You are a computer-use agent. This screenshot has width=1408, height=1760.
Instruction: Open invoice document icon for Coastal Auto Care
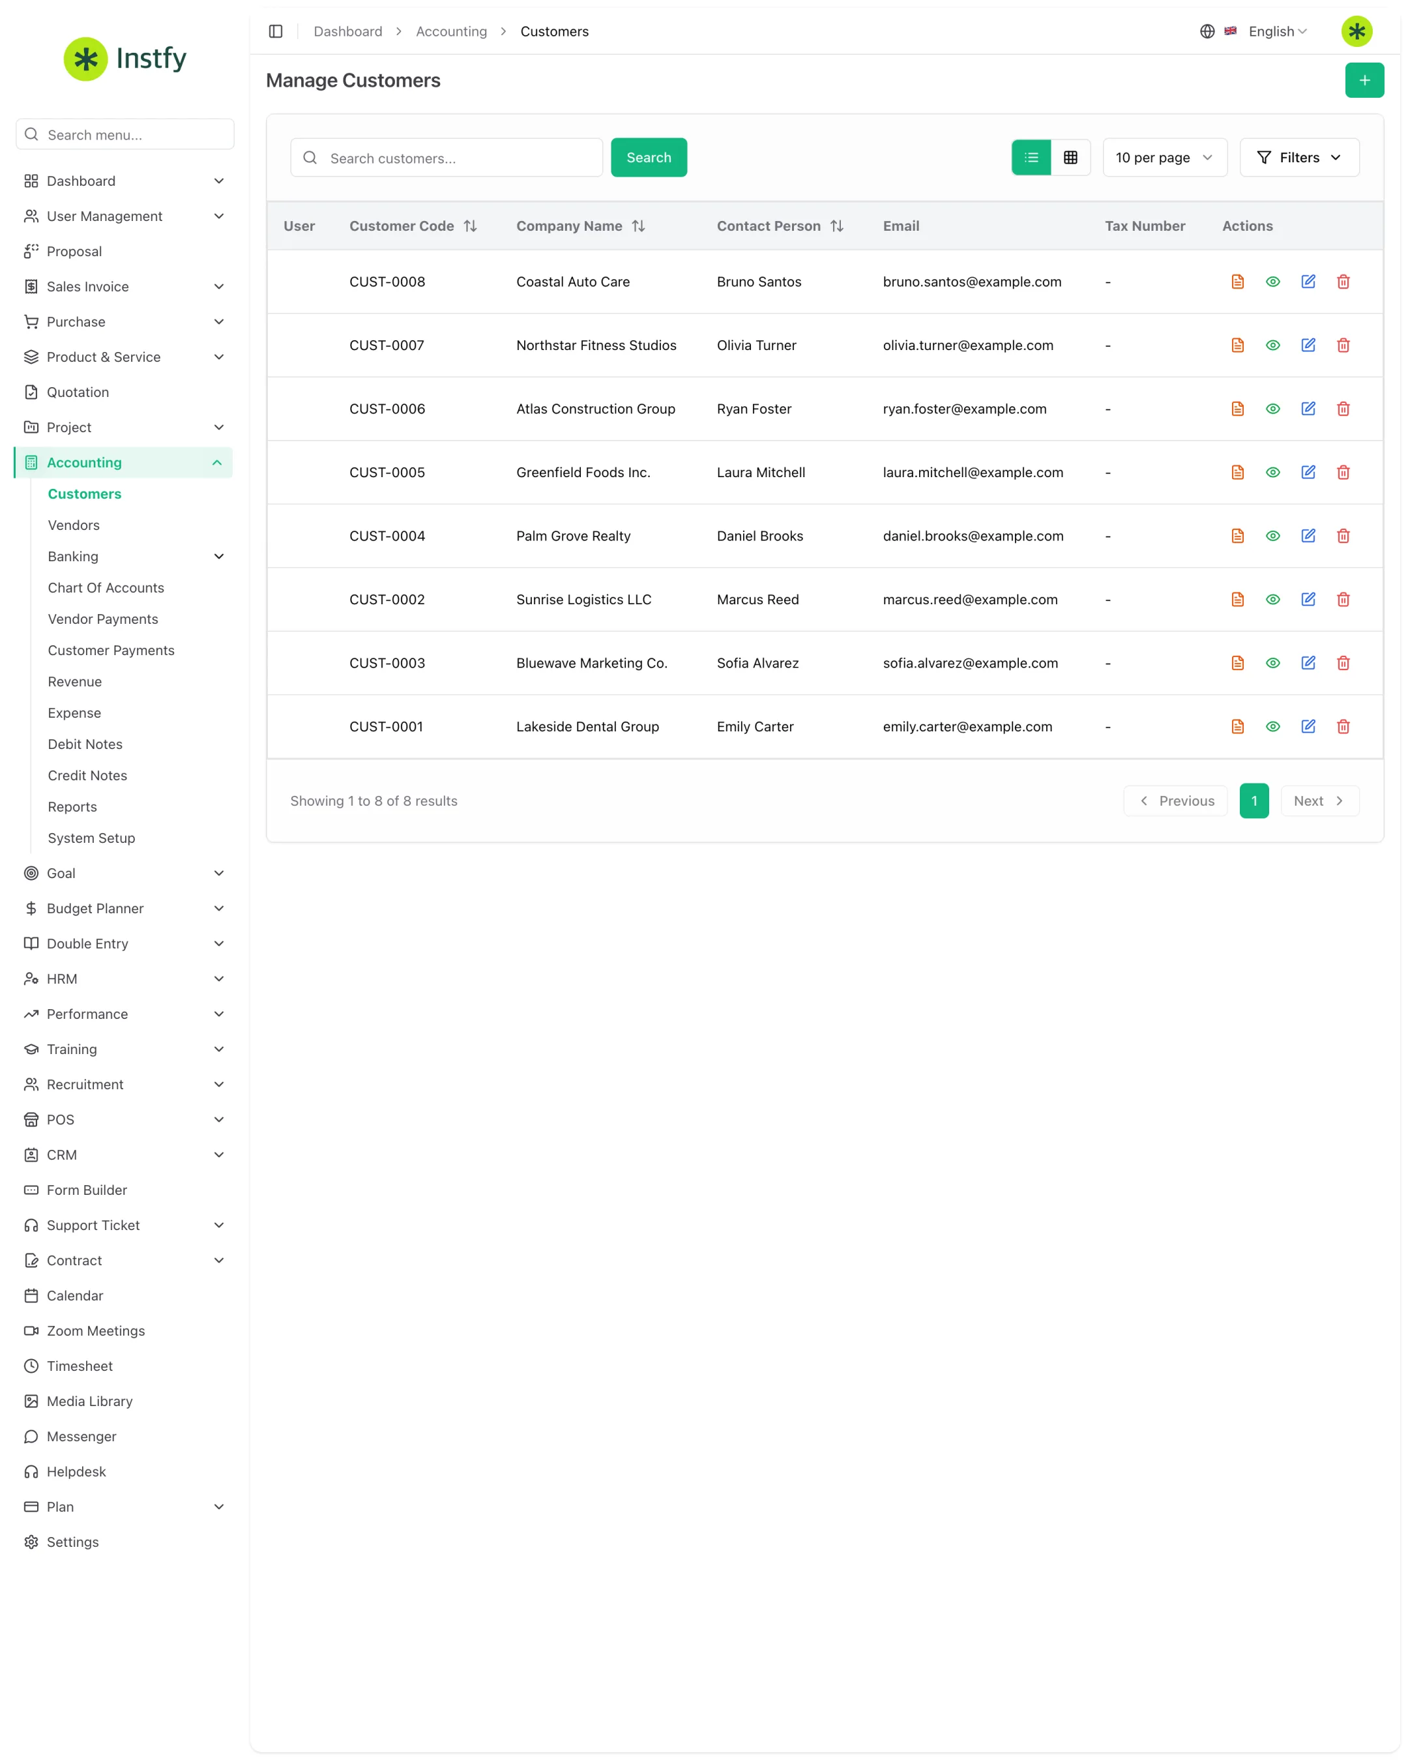click(x=1237, y=282)
